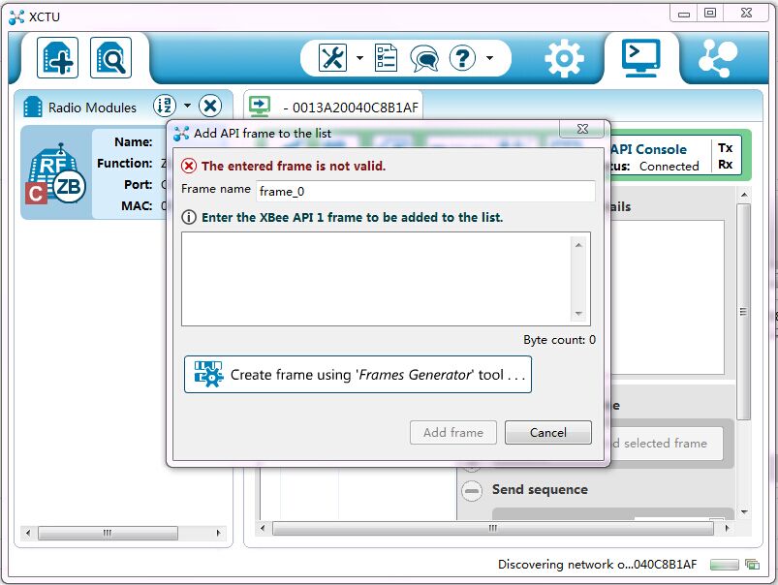
Task: Expand the sort modules dropdown arrow
Action: [x=187, y=106]
